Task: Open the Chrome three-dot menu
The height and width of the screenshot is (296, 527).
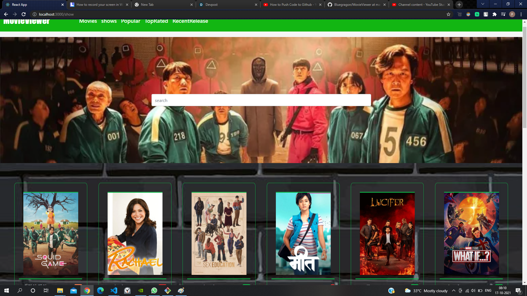Action: coord(521,14)
